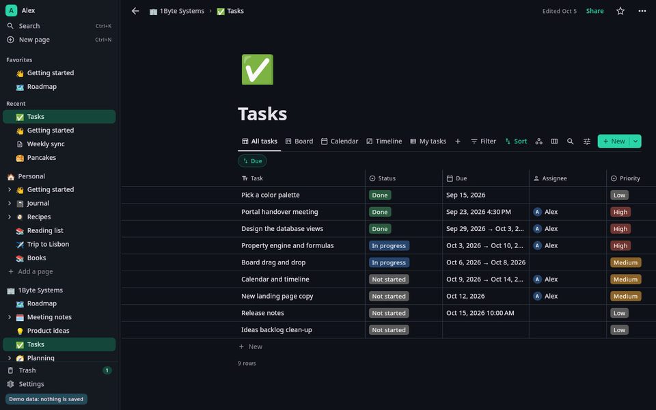656x410 pixels.
Task: Open the table search magnifier icon
Action: coord(570,141)
